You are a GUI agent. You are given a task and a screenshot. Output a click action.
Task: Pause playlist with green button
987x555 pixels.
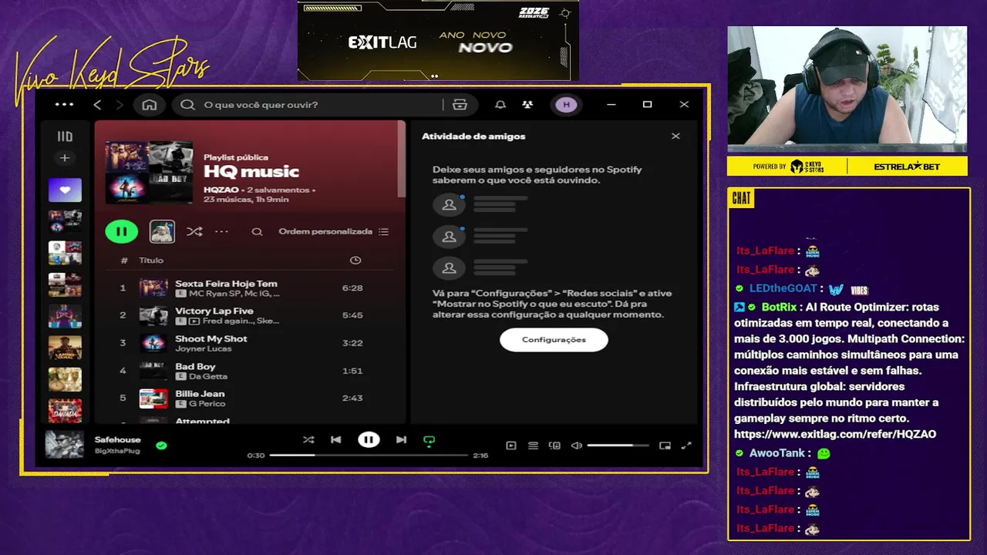click(x=122, y=231)
